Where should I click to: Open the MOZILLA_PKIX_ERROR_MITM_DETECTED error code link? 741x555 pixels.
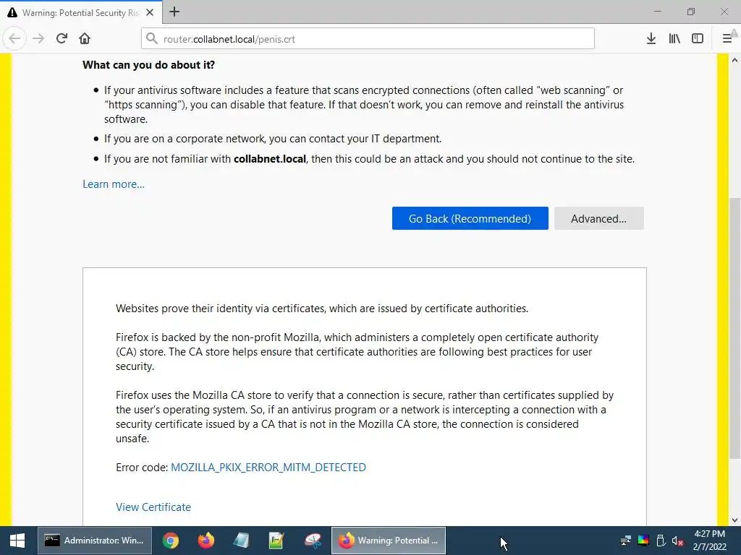pos(268,468)
